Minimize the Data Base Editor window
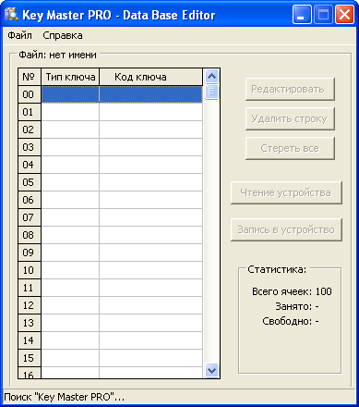 pyautogui.click(x=302, y=15)
